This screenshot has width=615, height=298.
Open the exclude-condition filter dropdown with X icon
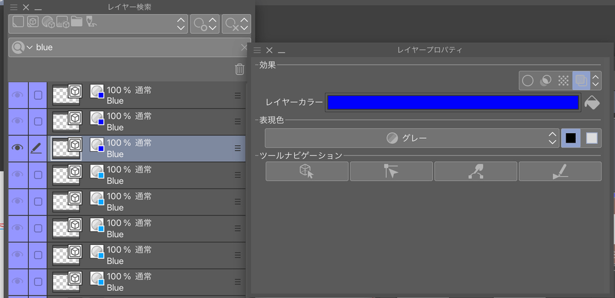[236, 24]
